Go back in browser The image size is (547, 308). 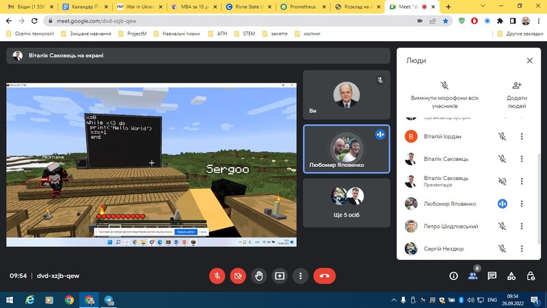point(9,21)
